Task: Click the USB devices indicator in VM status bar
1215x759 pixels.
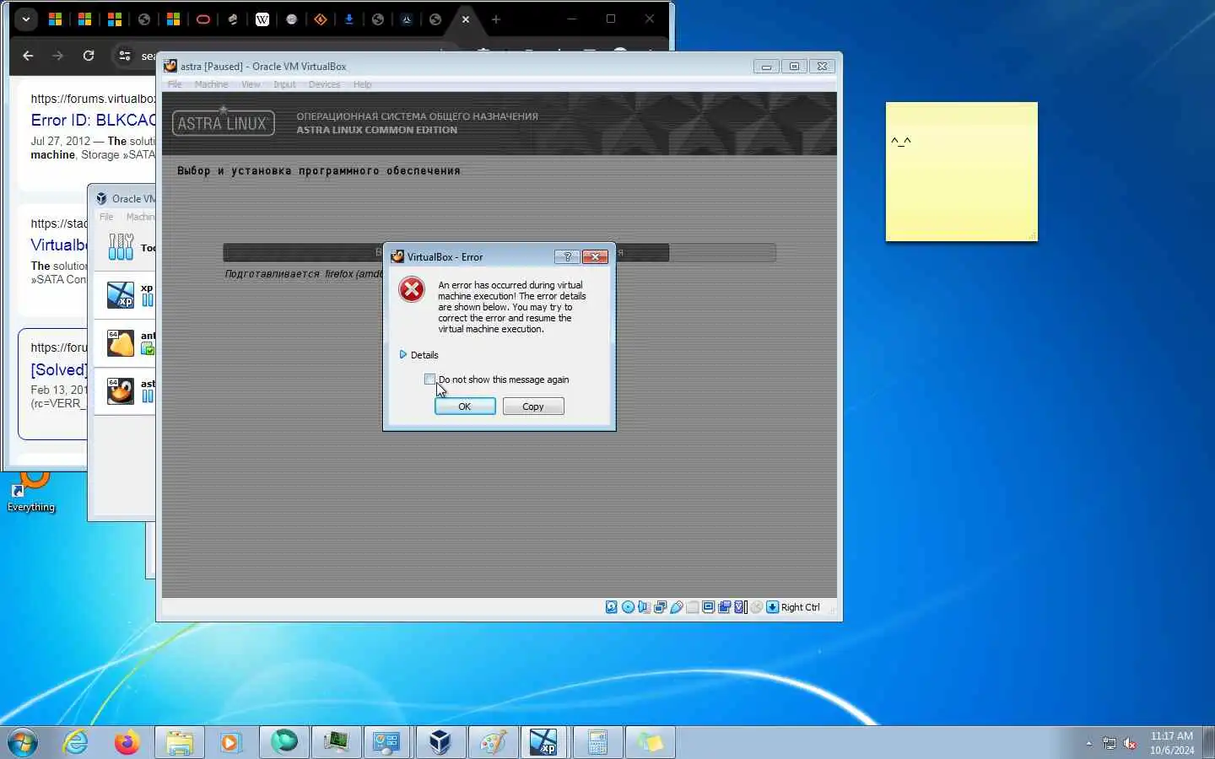Action: tap(676, 607)
